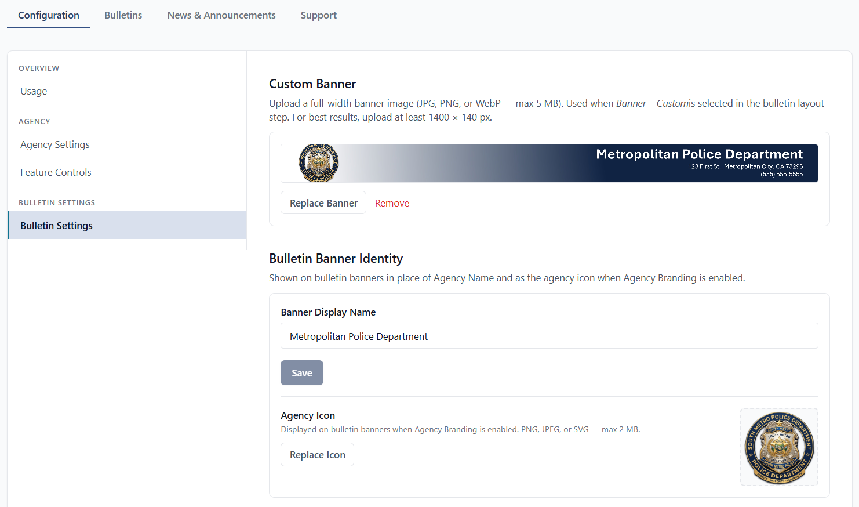Select Usage in the sidebar
The image size is (859, 507).
(34, 91)
